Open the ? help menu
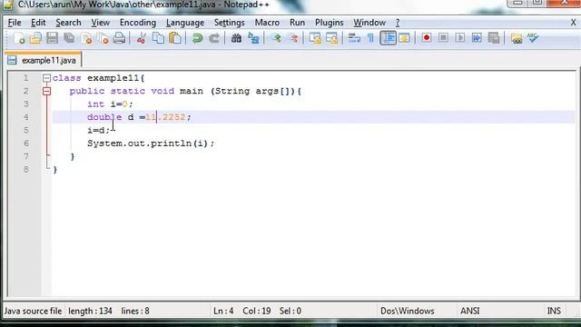The image size is (581, 327). tap(398, 23)
